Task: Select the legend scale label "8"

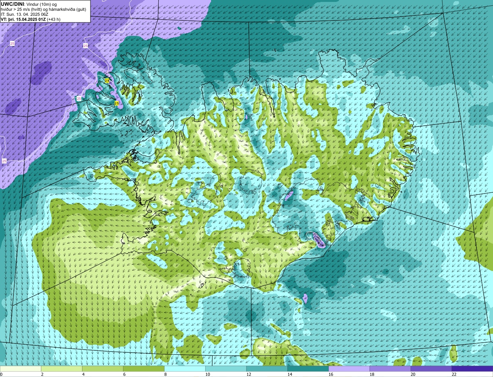Action: pyautogui.click(x=165, y=374)
